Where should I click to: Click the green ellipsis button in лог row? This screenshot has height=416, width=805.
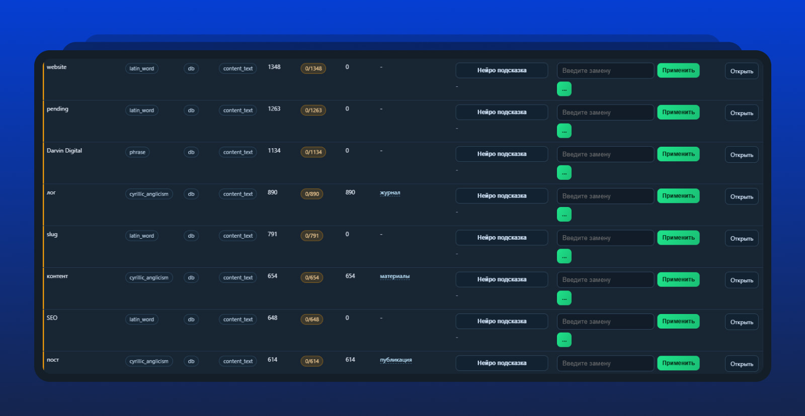tap(564, 215)
